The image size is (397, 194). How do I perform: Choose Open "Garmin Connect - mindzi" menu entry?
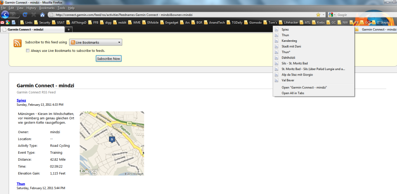314,88
